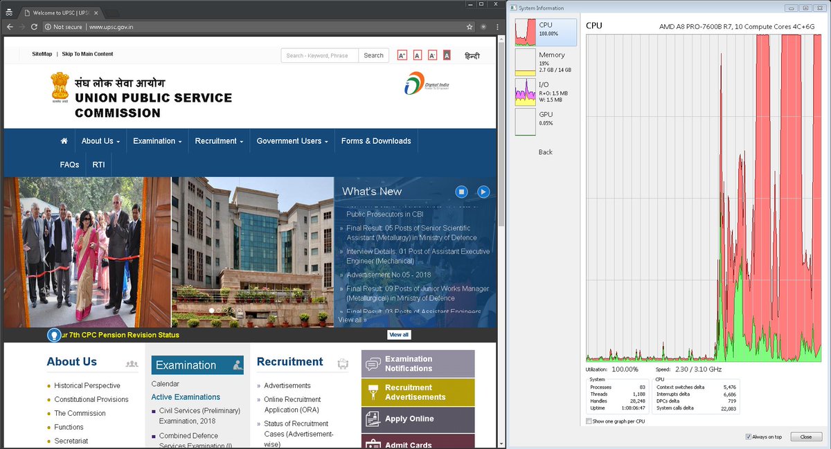This screenshot has width=831, height=449.
Task: Select I/O graph in System Information
Action: tap(546, 91)
